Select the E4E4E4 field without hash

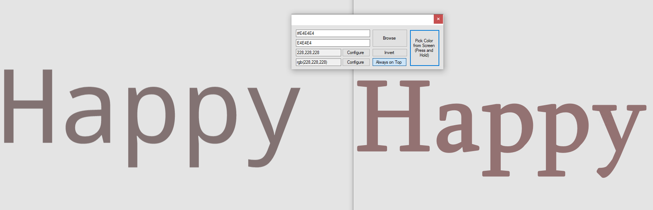pyautogui.click(x=333, y=43)
